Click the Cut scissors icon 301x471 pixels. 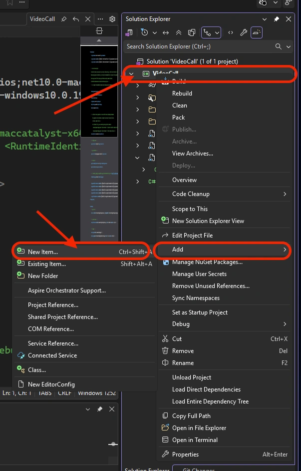pos(165,339)
